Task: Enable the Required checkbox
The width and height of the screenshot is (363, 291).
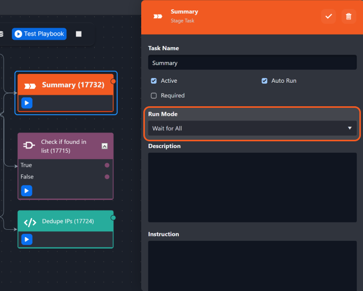Action: click(x=154, y=96)
